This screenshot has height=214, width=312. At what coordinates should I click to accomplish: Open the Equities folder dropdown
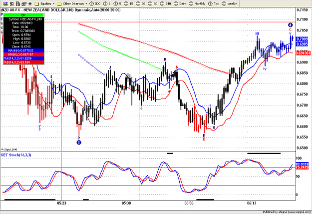tap(44, 3)
